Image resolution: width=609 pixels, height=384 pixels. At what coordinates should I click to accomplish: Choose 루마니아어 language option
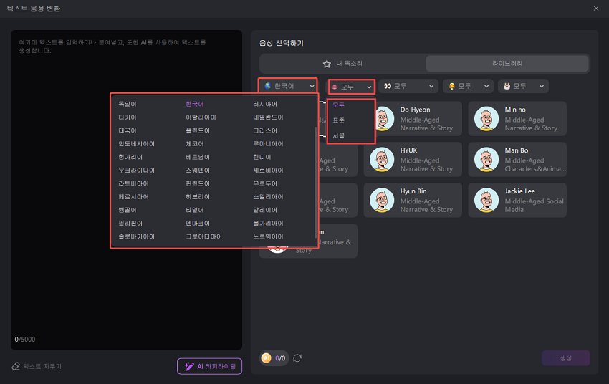(x=269, y=144)
